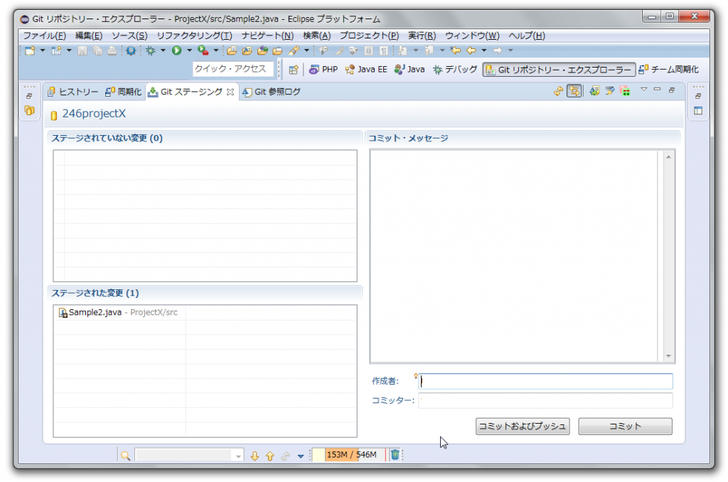Switch to the Java EE perspective
This screenshot has height=482, width=728.
coord(365,70)
